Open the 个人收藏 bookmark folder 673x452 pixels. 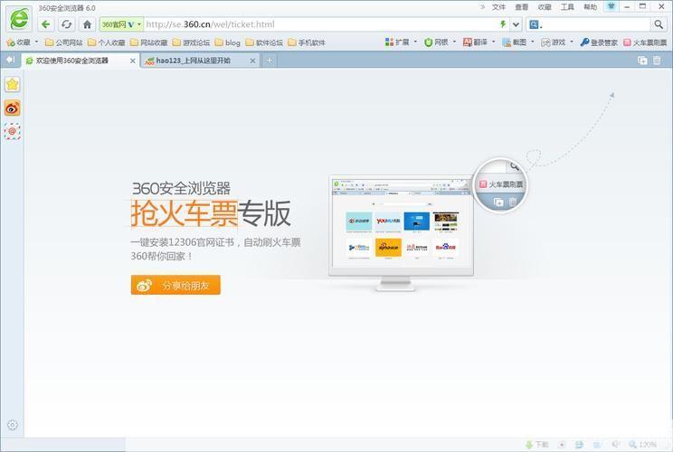point(106,42)
